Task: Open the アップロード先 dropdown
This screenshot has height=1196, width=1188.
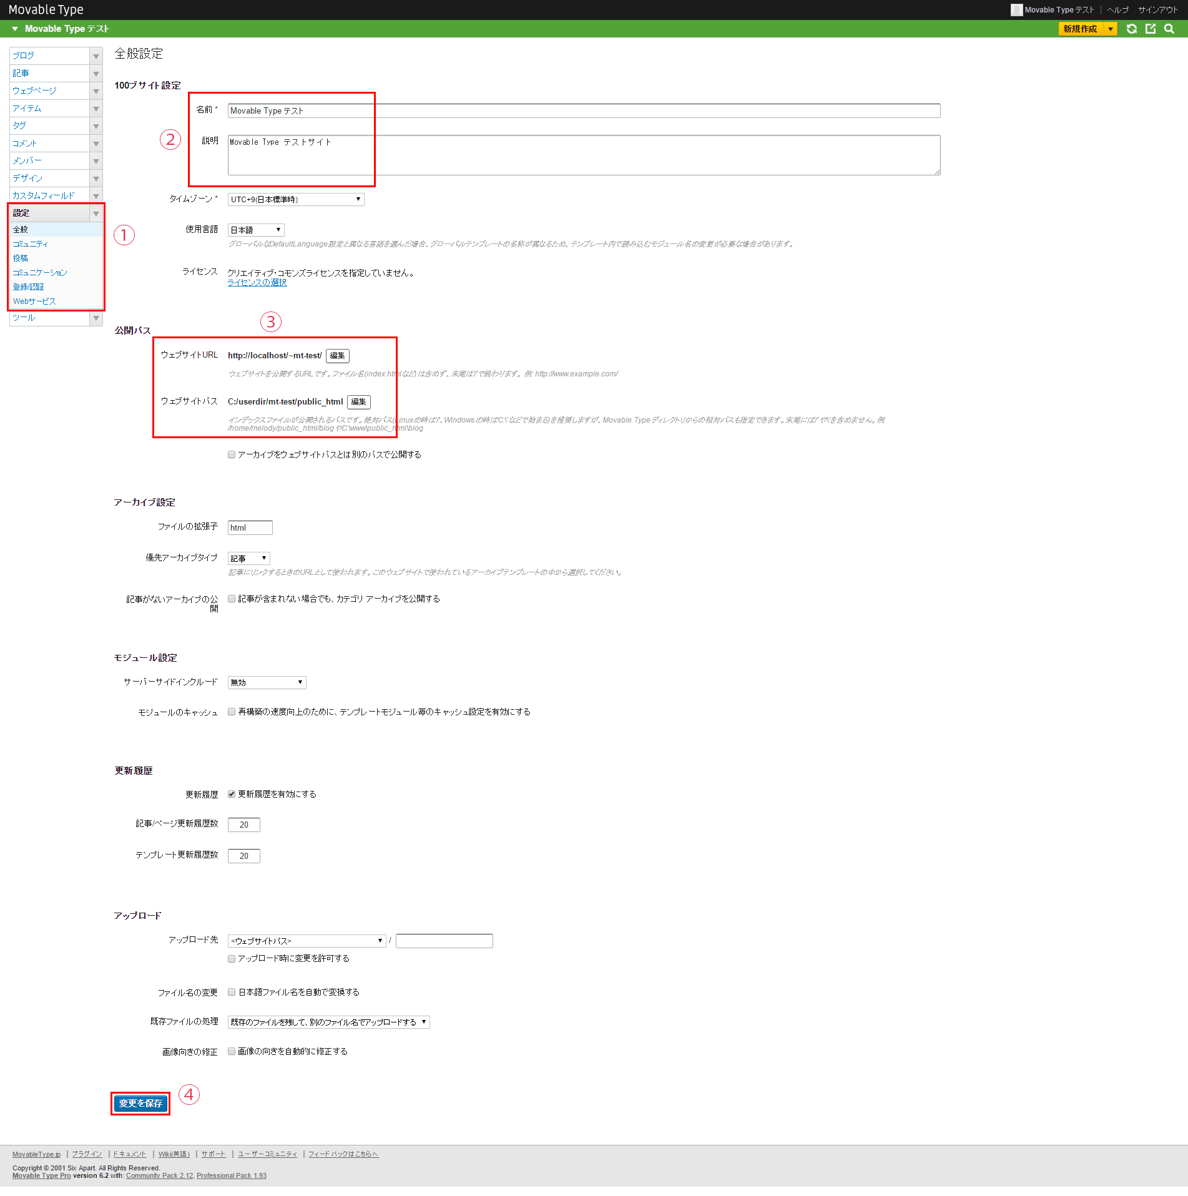Action: point(307,941)
